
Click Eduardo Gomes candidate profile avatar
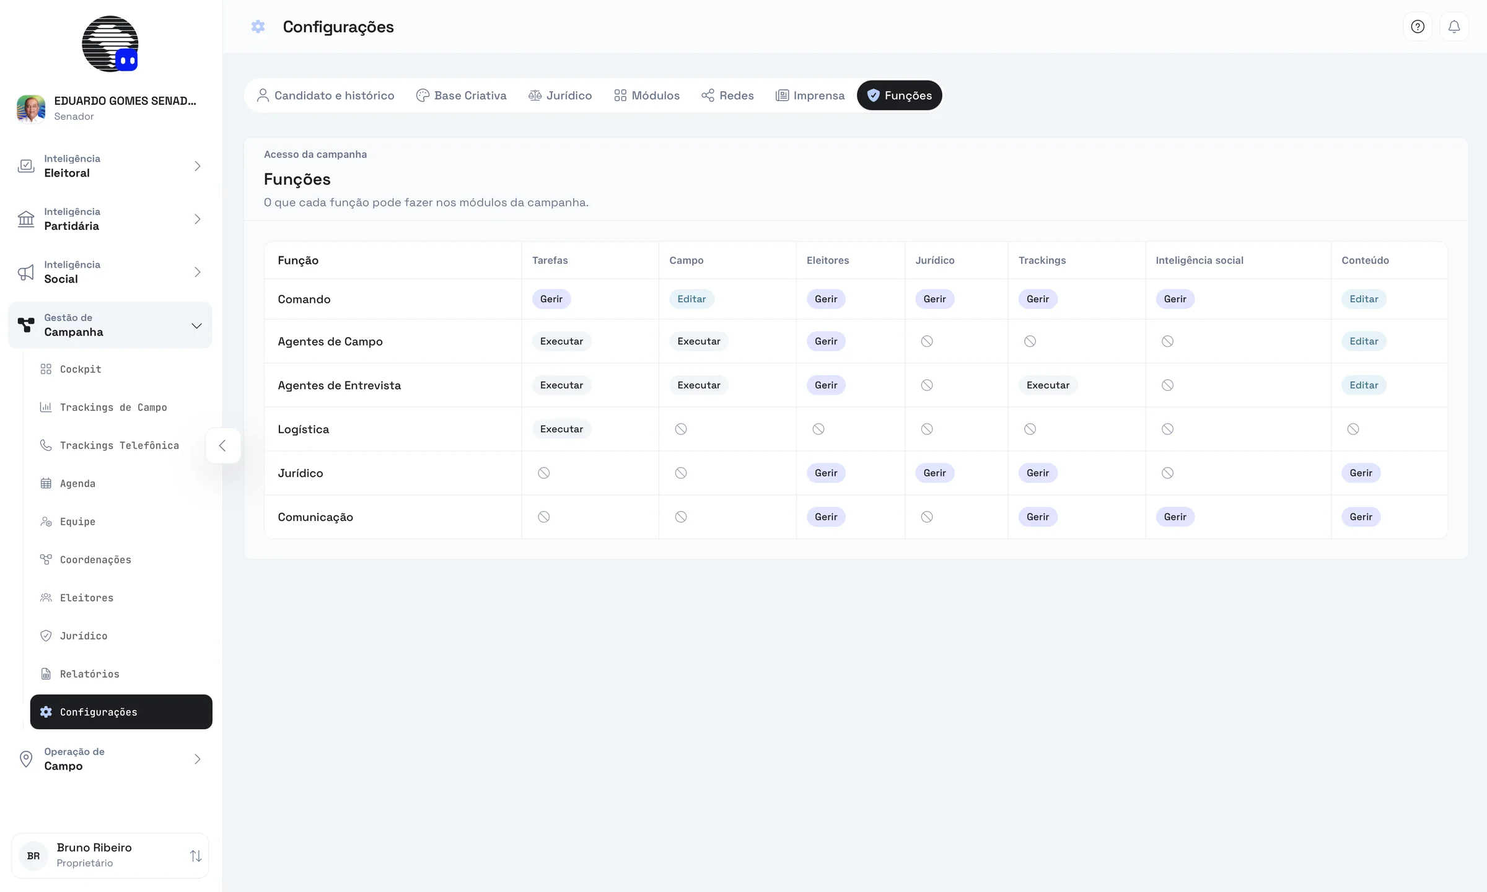pyautogui.click(x=31, y=108)
